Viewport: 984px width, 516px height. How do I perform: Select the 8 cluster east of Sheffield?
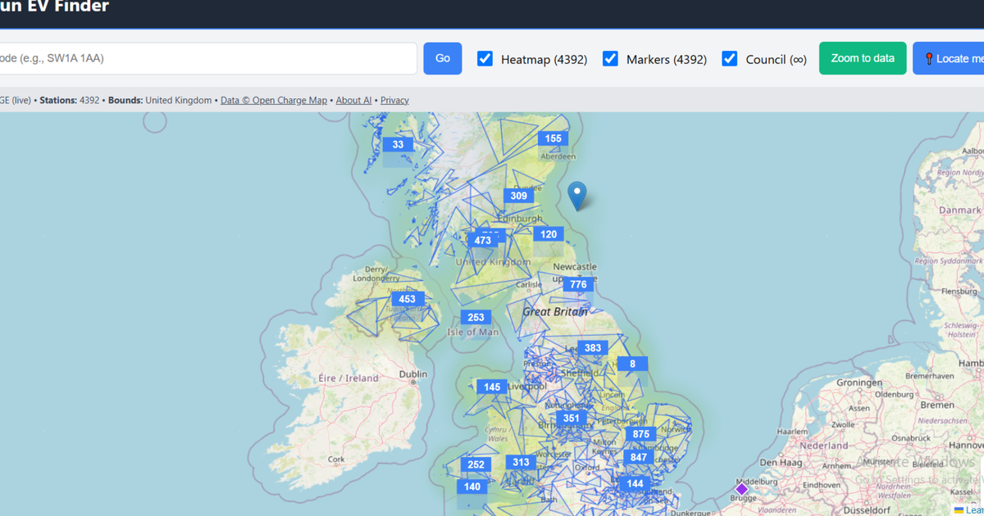point(631,363)
